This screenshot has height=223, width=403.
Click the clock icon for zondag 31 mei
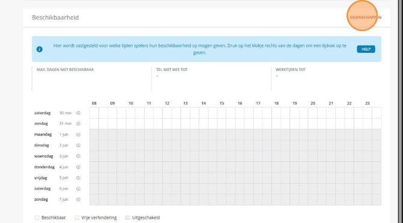coord(78,123)
